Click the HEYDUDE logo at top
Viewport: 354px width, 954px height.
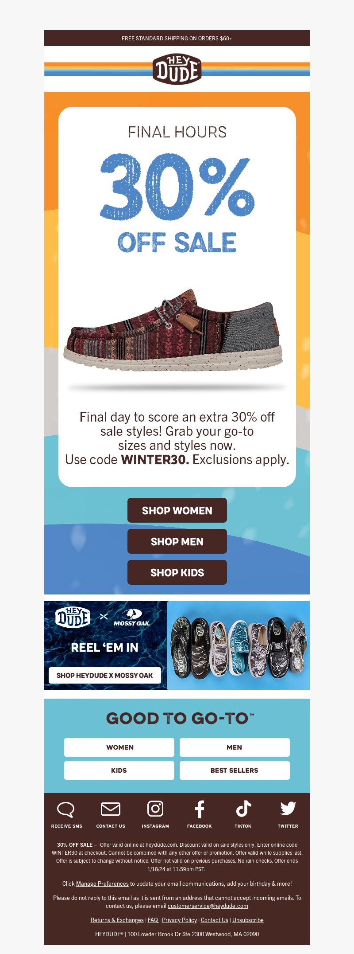tap(177, 69)
